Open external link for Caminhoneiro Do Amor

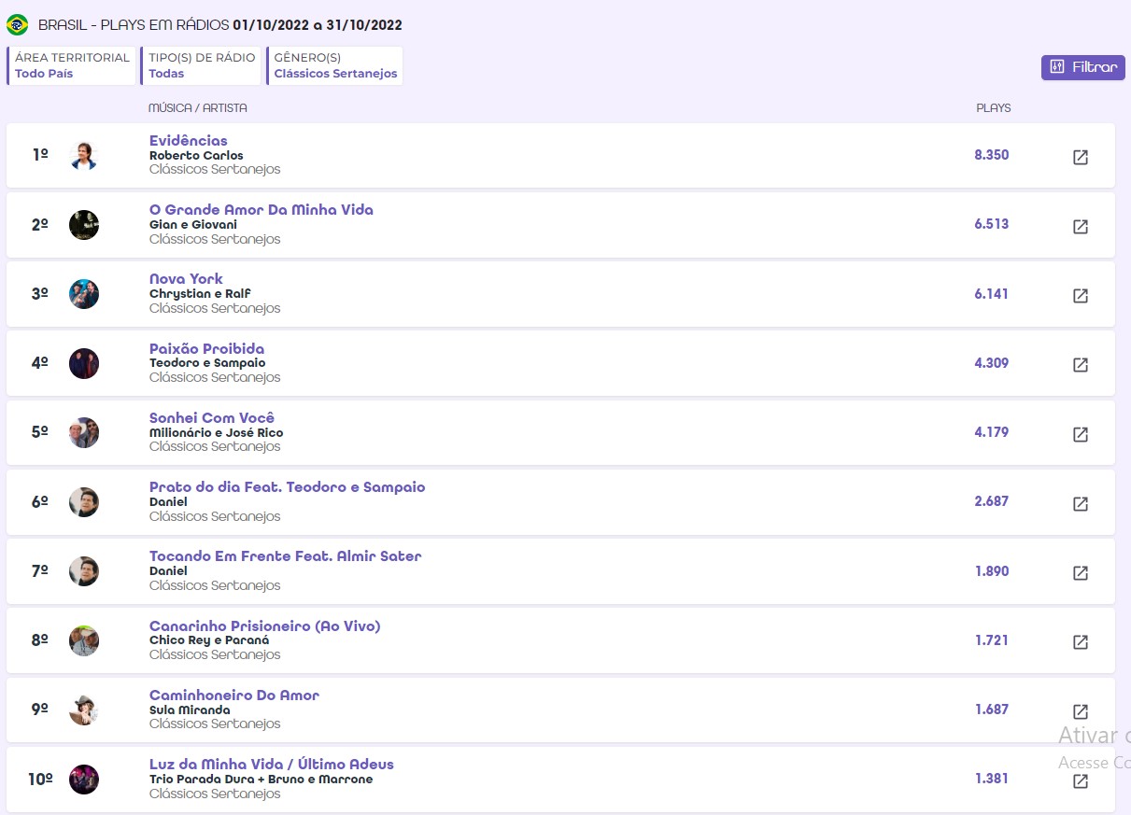tap(1080, 711)
